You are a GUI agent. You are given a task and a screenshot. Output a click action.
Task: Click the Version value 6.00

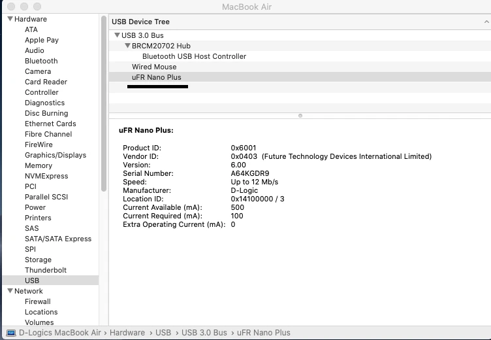coord(238,165)
